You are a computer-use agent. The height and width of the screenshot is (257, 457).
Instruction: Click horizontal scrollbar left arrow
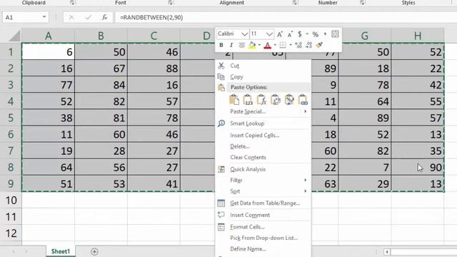click(387, 252)
